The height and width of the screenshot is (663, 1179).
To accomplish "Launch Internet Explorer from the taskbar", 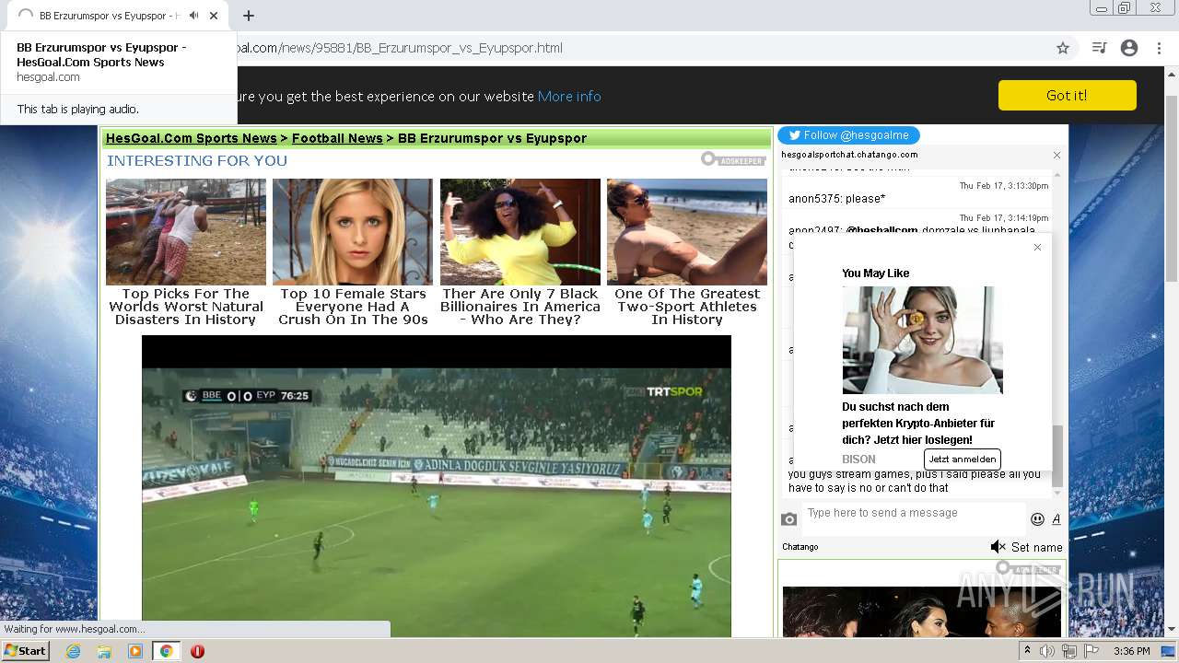I will 73,651.
